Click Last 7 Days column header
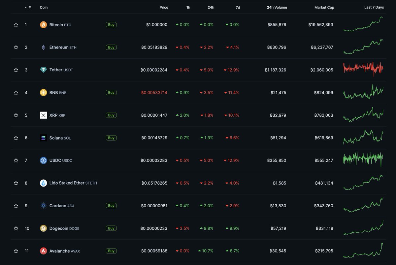The width and height of the screenshot is (396, 265). pos(374,7)
